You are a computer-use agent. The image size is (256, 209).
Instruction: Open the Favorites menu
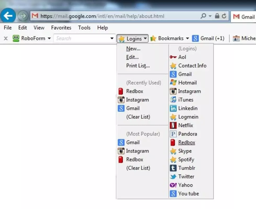point(61,28)
